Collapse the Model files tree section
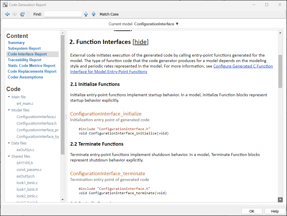287x216 pixels. 9,110
